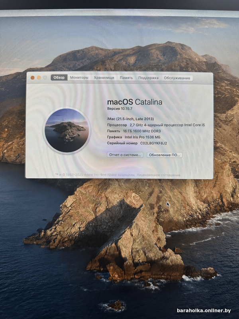Click the Intel Iris Pro 1536 МБ value
Image resolution: width=239 pixels, height=319 pixels.
(x=143, y=137)
